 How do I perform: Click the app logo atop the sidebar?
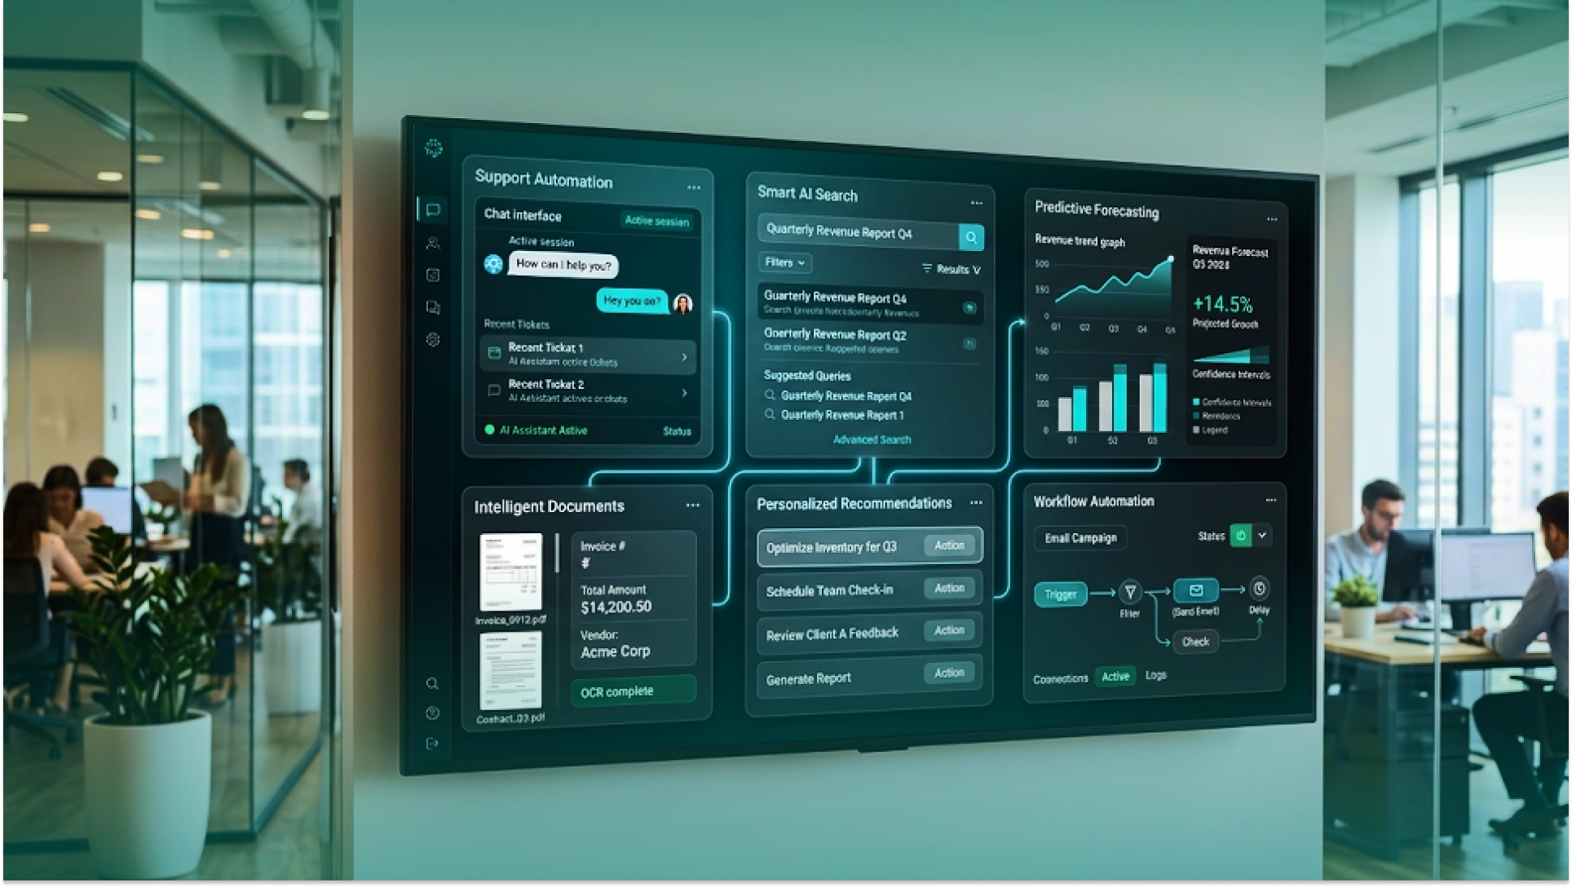tap(434, 148)
